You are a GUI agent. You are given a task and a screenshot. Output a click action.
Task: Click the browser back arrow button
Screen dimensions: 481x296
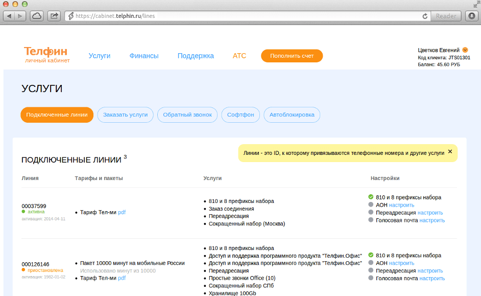(9, 16)
